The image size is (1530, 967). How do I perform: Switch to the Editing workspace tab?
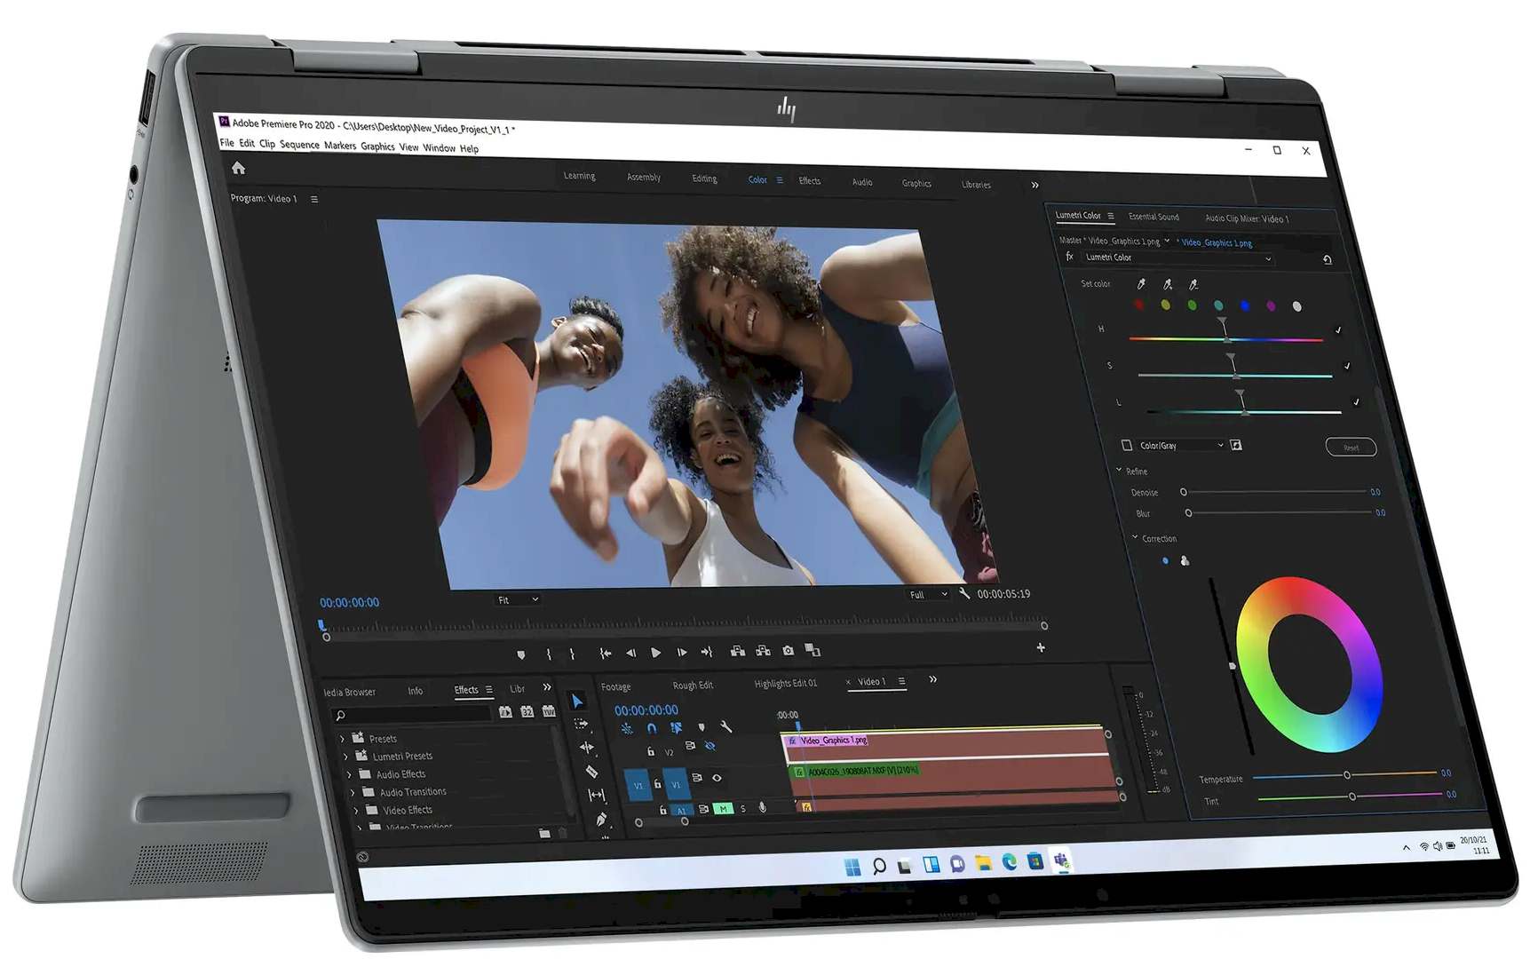click(704, 178)
